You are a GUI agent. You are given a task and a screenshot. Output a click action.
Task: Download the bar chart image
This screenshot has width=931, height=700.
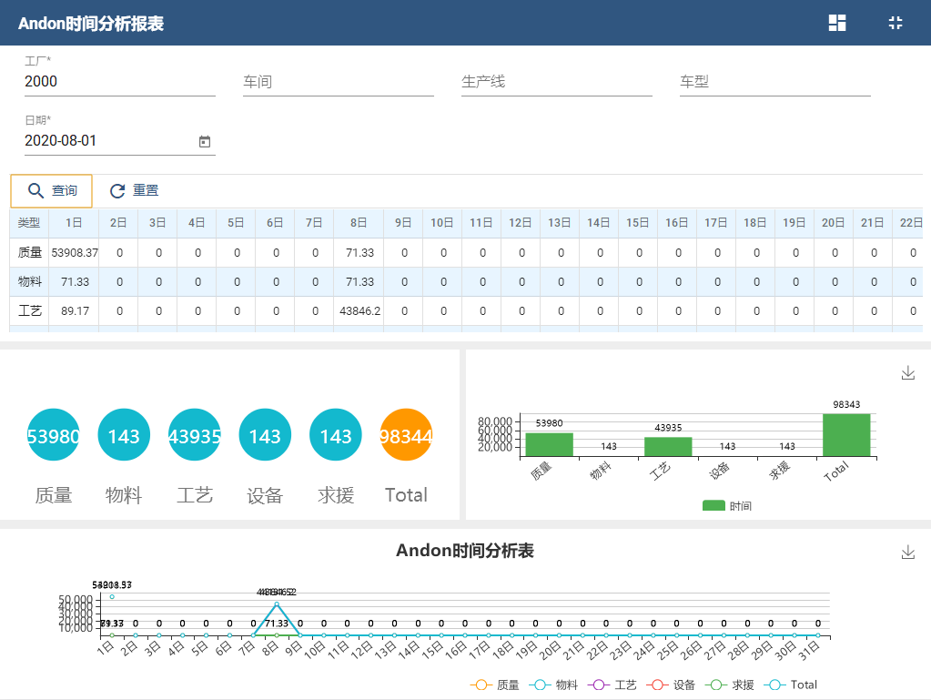click(x=907, y=373)
